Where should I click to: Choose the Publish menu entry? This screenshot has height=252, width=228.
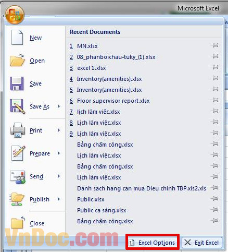pos(35,199)
